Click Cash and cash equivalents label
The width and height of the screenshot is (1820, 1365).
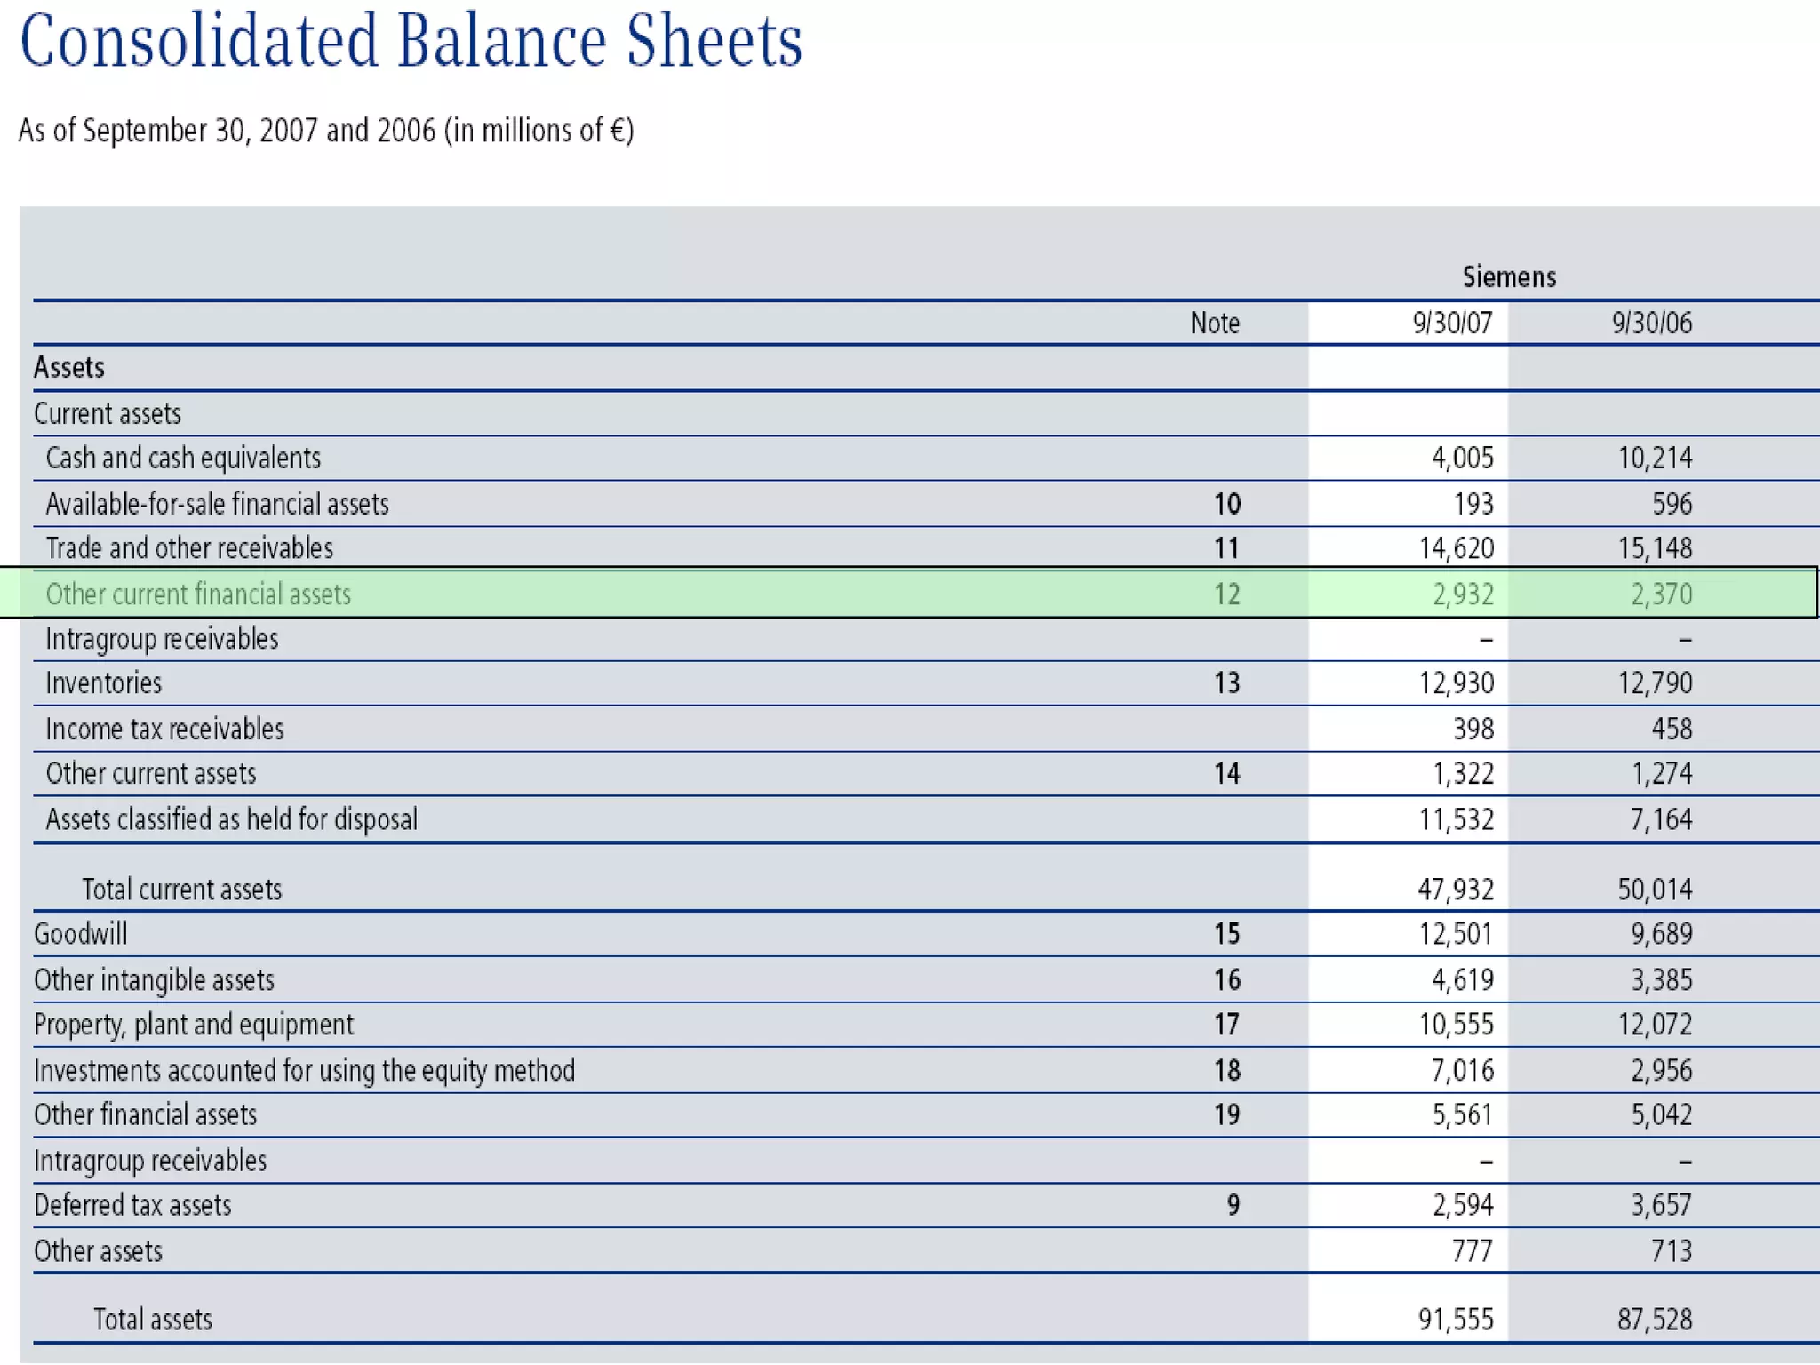tap(182, 458)
